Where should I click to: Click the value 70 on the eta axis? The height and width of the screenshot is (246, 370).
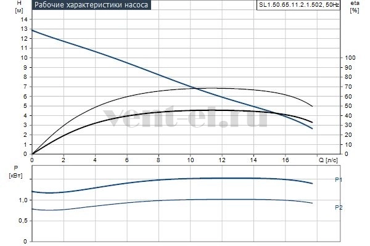348,87
